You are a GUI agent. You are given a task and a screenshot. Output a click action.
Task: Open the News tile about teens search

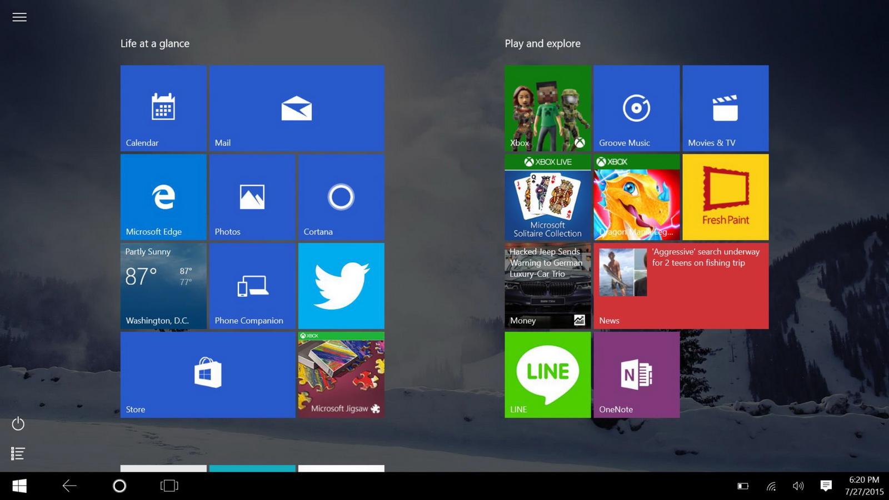point(681,286)
